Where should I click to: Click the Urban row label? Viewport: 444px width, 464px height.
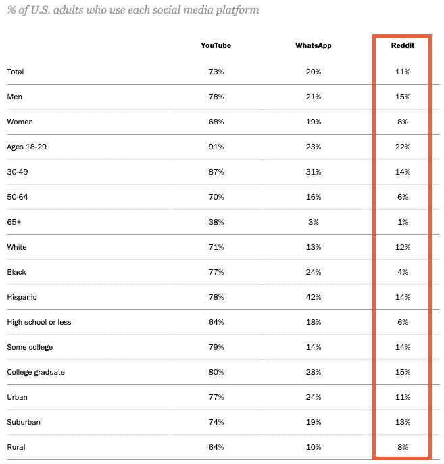[x=17, y=397]
